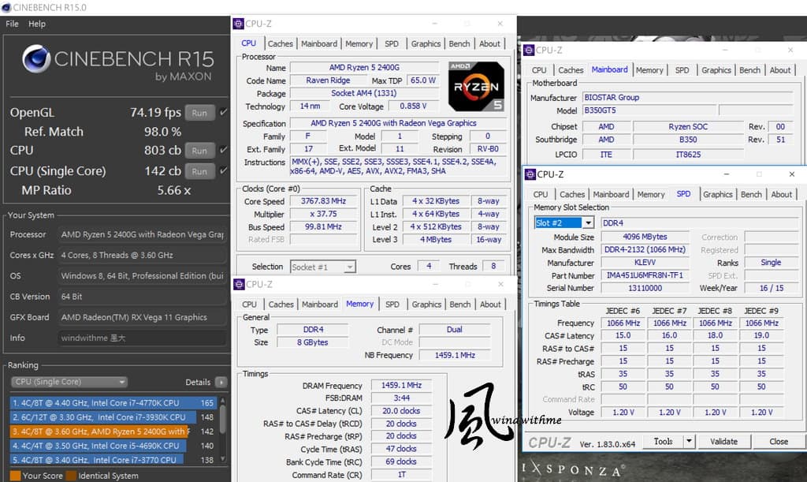The height and width of the screenshot is (482, 807).
Task: Click the Ryzen 5 processor logo
Action: click(x=476, y=86)
